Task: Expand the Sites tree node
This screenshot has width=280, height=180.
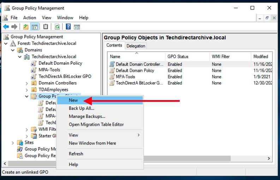Action: click(x=13, y=143)
